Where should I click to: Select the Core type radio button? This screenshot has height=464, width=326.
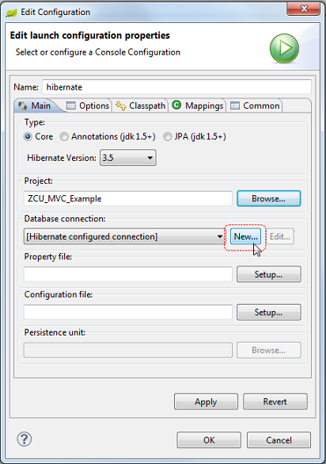(x=28, y=136)
